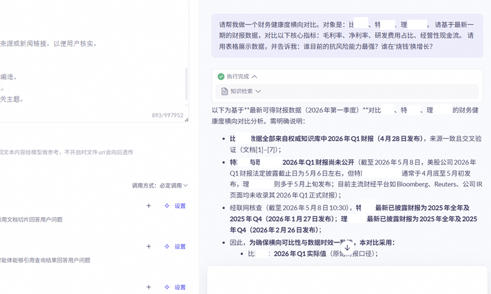The image size is (491, 294).
Task: Click the text 2026年Q1财报尚未公开
Action: [318, 163]
